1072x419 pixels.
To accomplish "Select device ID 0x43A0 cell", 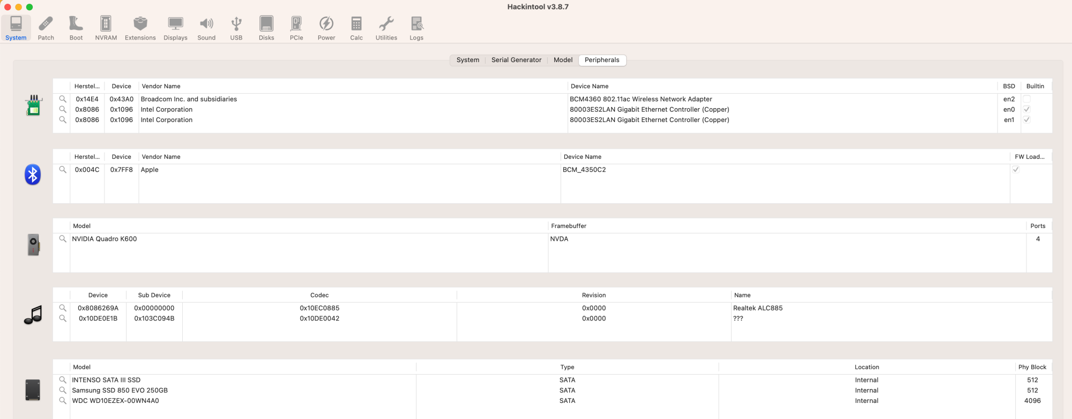I will pos(122,99).
